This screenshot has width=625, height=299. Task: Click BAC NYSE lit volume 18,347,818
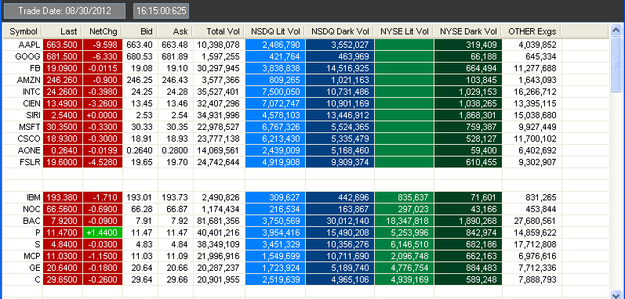click(x=405, y=221)
